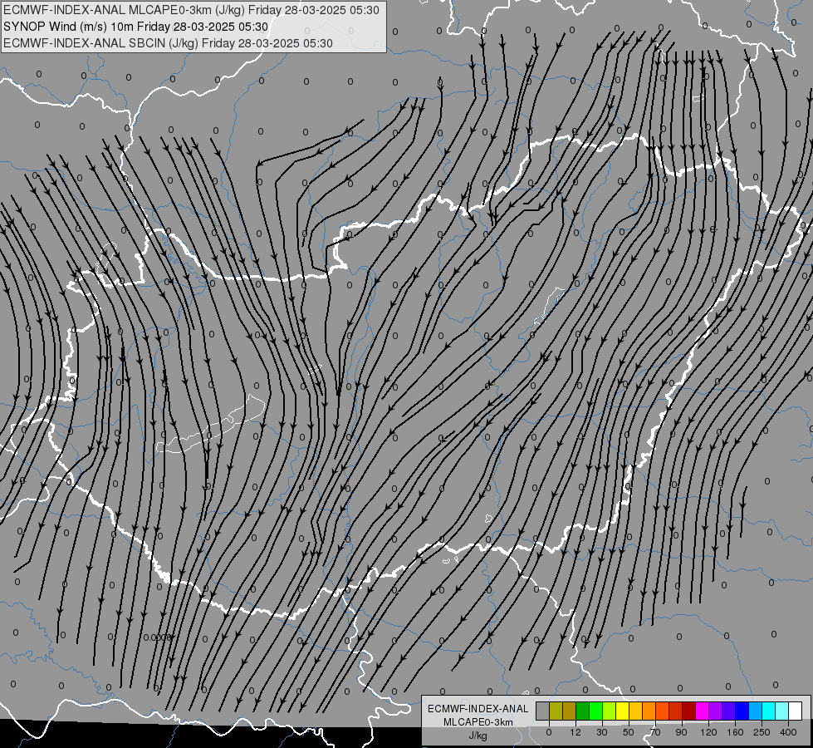
Task: Click the SYNOP Wind 10m title line
Action: point(136,27)
